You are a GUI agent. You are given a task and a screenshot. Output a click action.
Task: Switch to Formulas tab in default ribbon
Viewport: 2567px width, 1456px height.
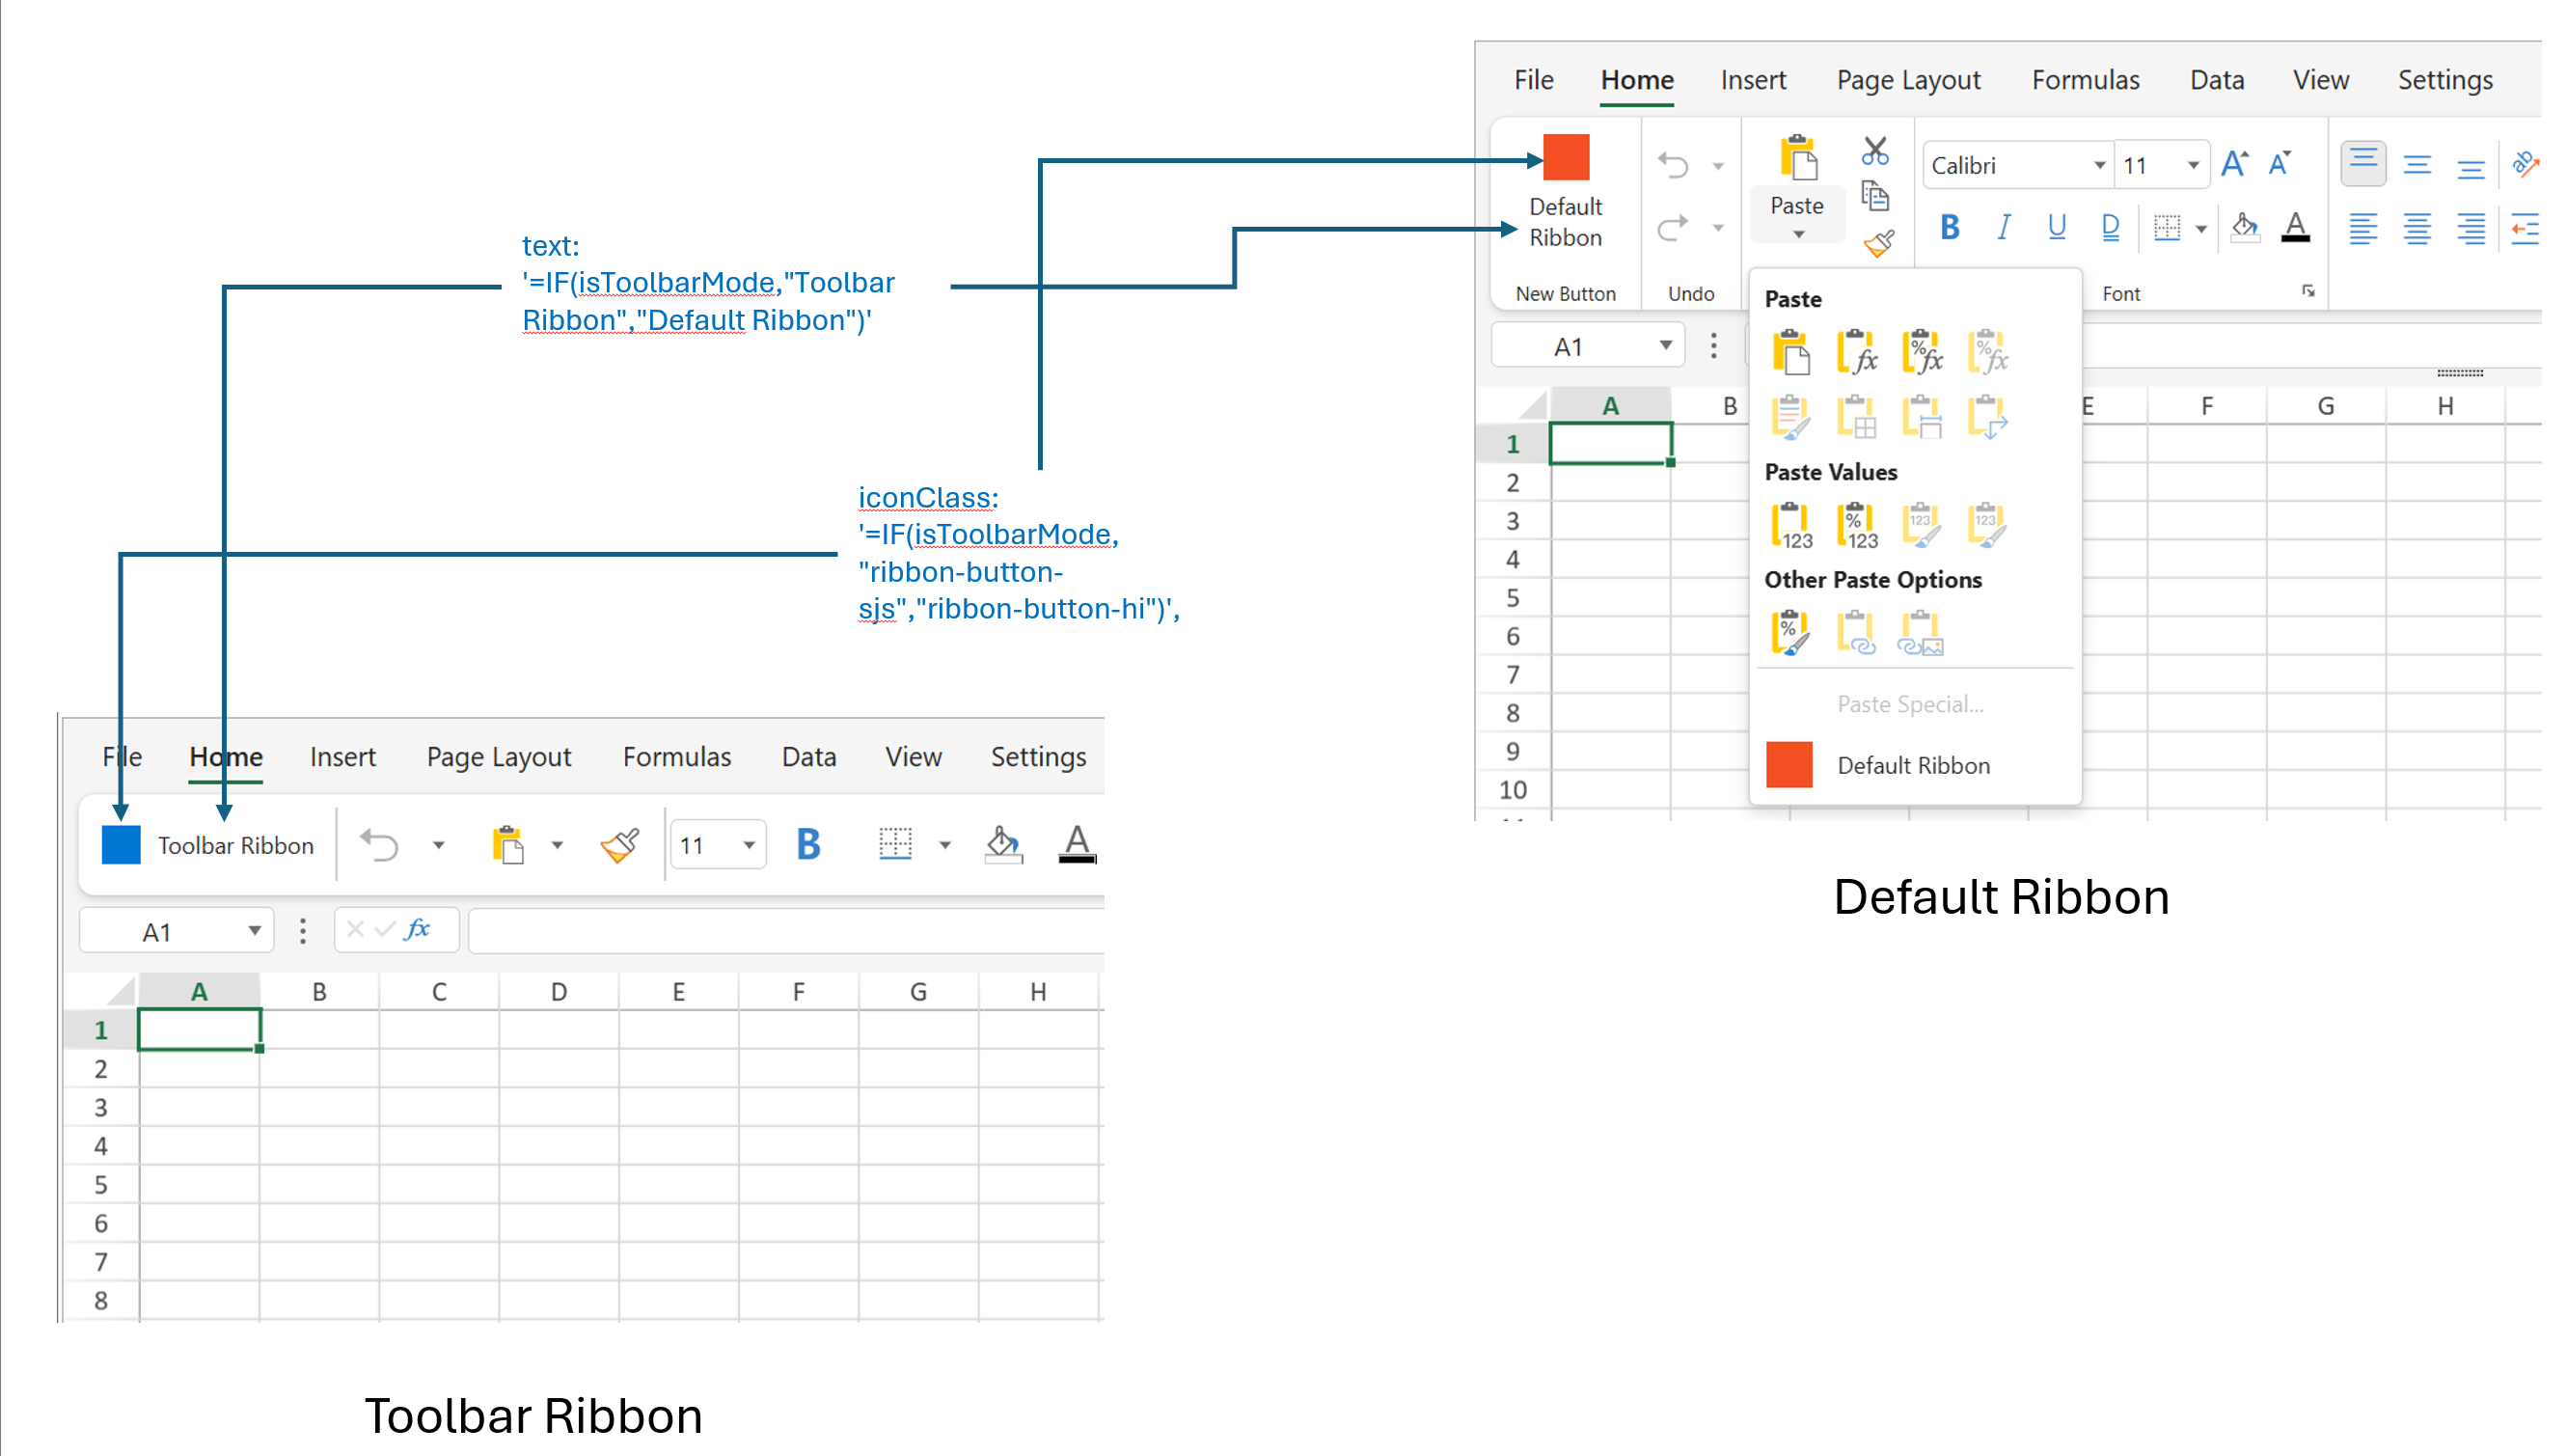(x=2086, y=80)
